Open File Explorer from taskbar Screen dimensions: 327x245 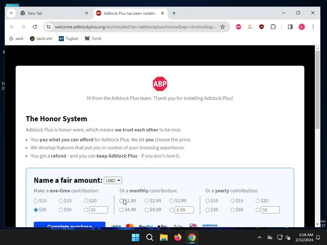pos(164,237)
